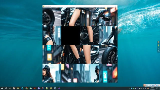The height and width of the screenshot is (90, 160).
Task: Click the Sogou input method S logo
Action: [x=144, y=85]
